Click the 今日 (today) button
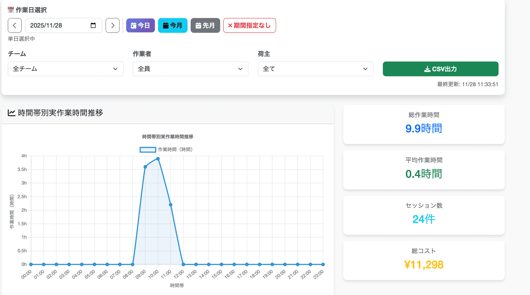Viewport: 530px width, 295px height. click(141, 25)
